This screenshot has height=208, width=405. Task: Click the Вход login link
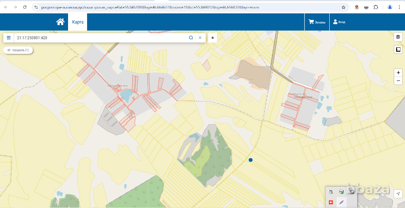339,22
